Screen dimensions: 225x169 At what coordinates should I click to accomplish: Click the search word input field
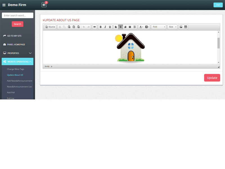pyautogui.click(x=17, y=15)
